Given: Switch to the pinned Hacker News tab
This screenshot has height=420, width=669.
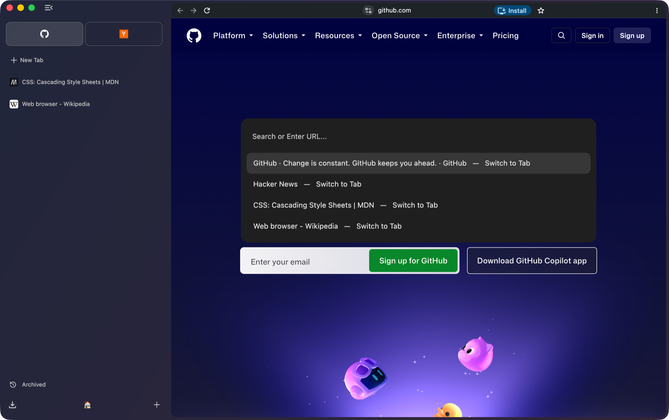Looking at the screenshot, I should tap(124, 34).
